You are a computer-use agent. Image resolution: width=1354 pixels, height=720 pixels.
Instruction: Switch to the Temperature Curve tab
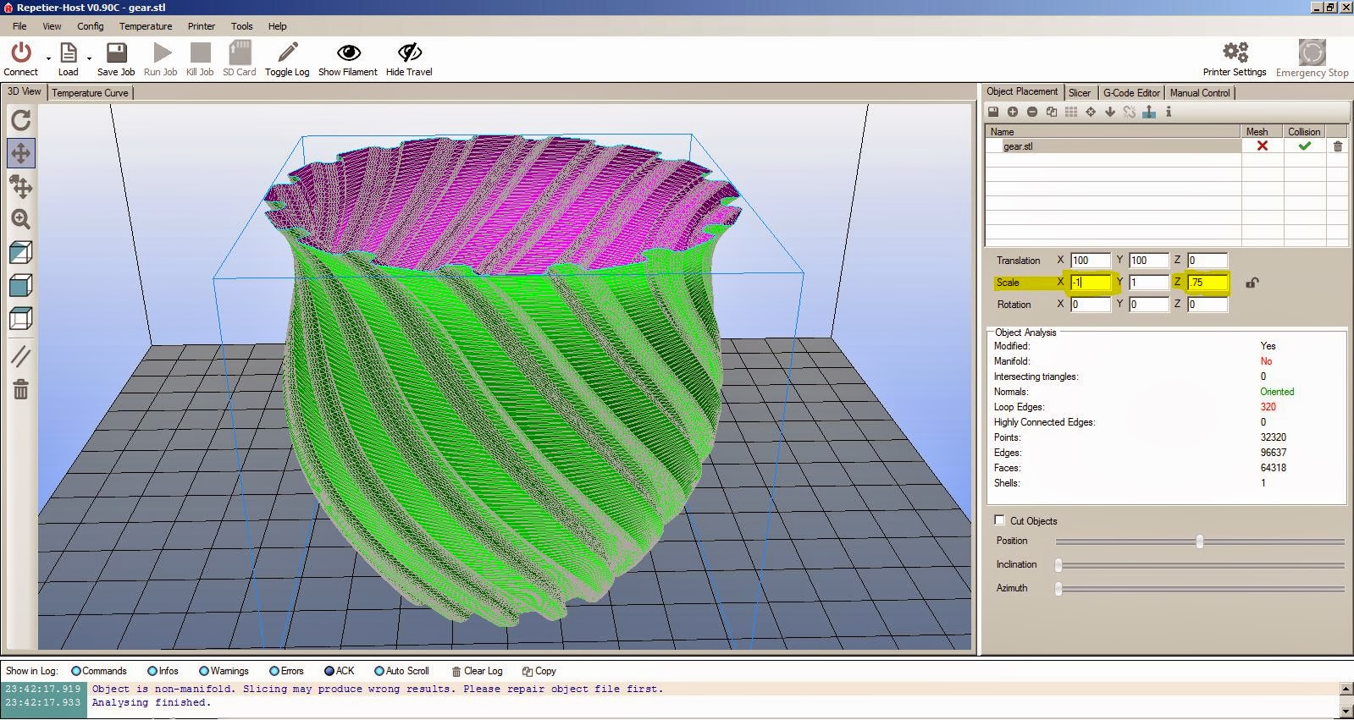point(90,93)
